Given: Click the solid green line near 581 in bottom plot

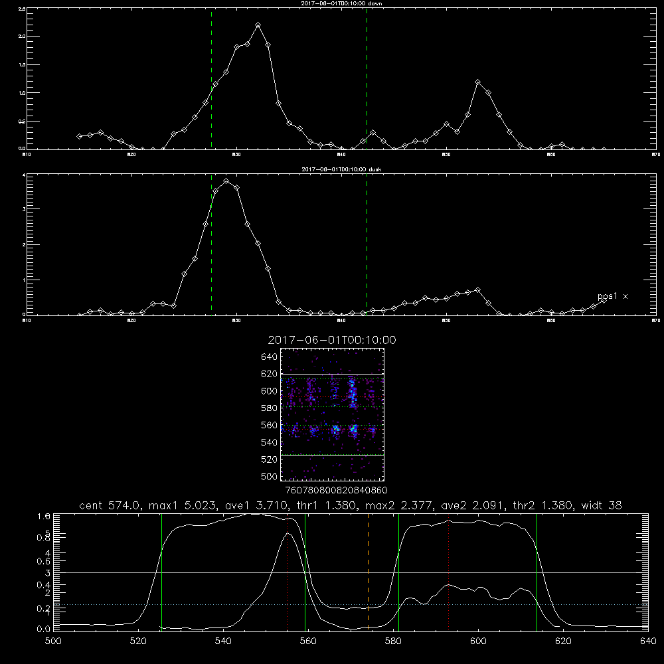Looking at the screenshot, I should click(398, 572).
